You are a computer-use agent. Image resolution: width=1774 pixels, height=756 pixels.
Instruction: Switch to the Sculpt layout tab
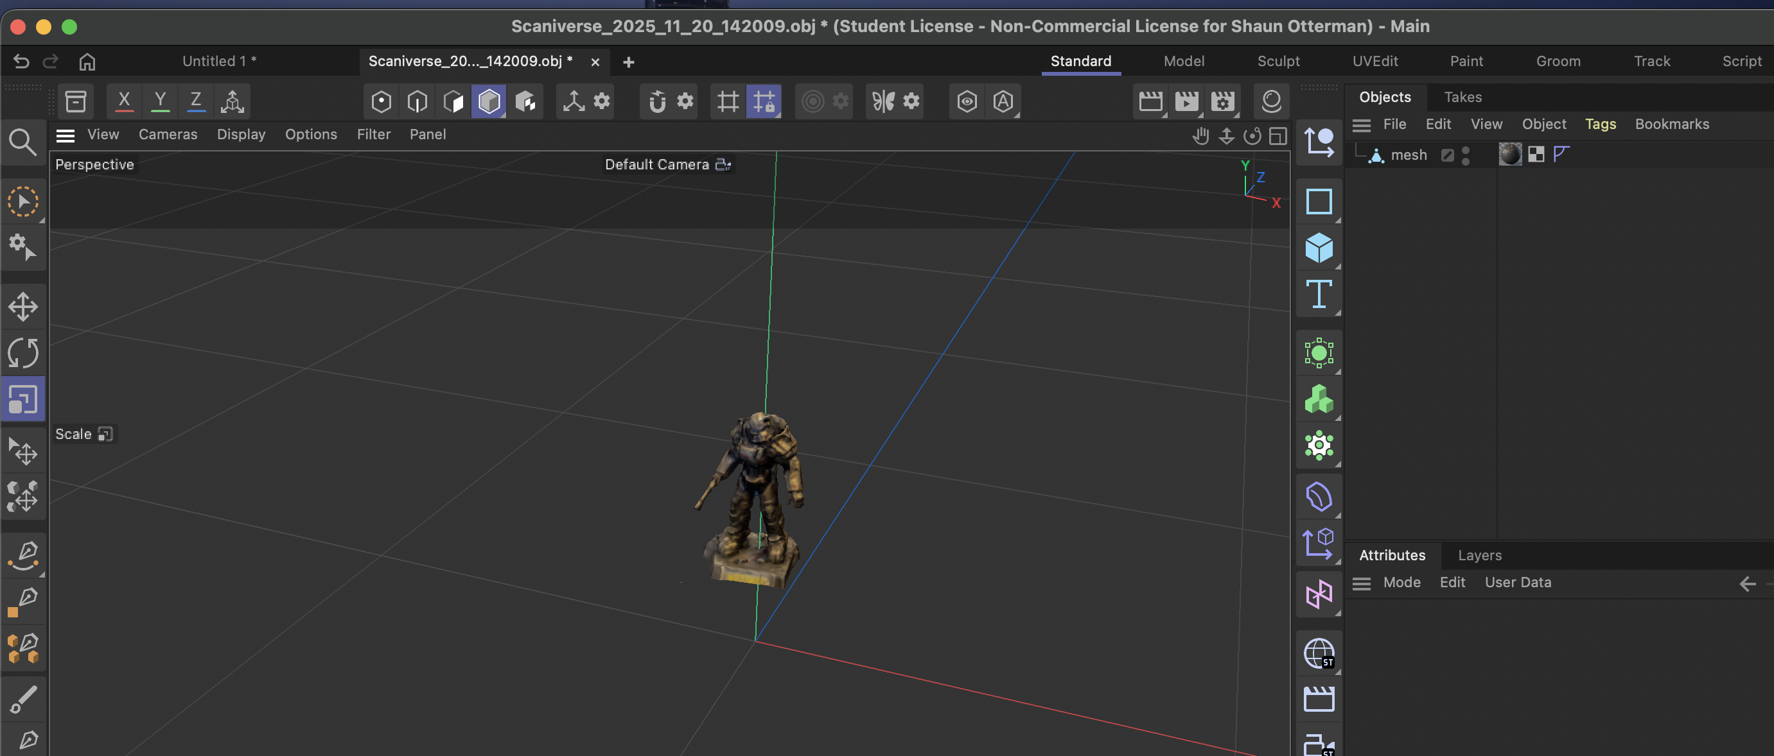tap(1279, 61)
